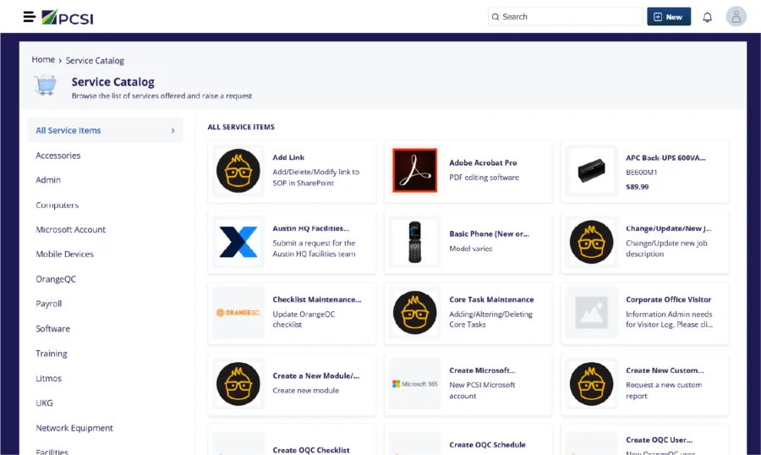The image size is (761, 455).
Task: Click the Search input field
Action: (x=565, y=17)
